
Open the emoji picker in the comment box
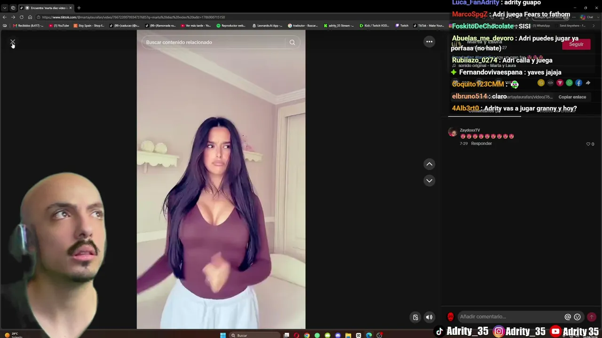[577, 317]
